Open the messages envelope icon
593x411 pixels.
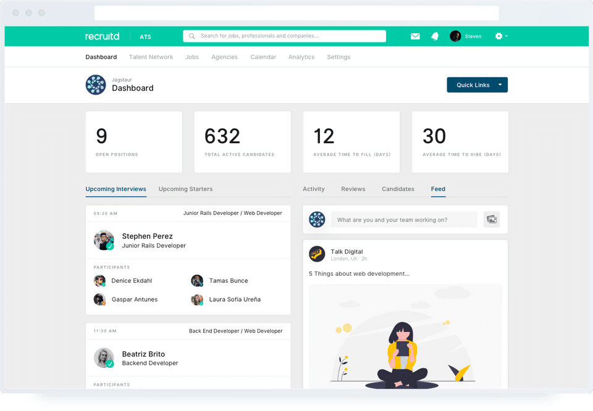pos(415,36)
